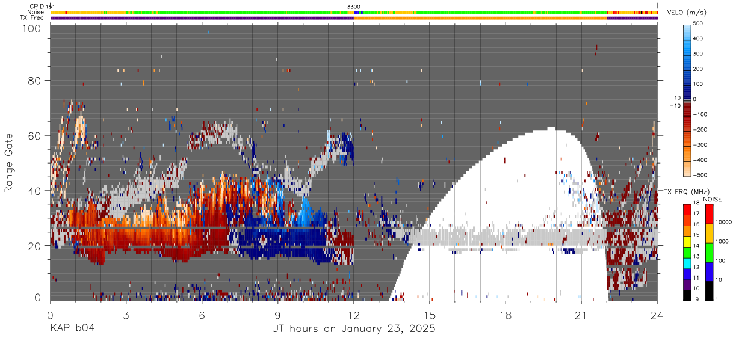Select the 60 tick on Range Gate axis
Image resolution: width=739 pixels, height=341 pixels.
(x=34, y=135)
